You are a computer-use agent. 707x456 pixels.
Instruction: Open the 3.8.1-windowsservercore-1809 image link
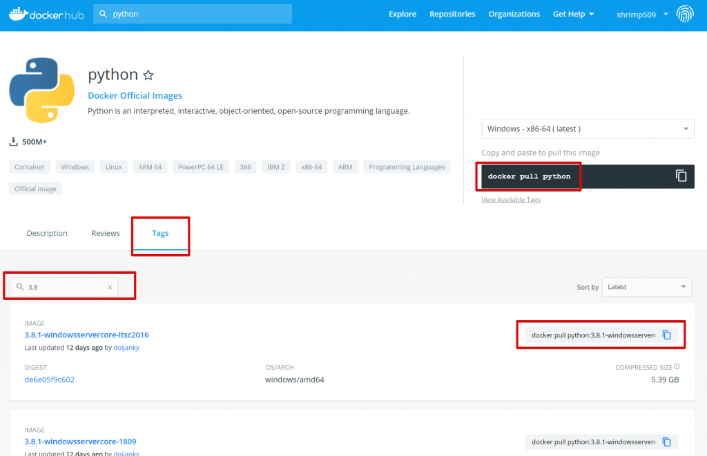tap(80, 442)
